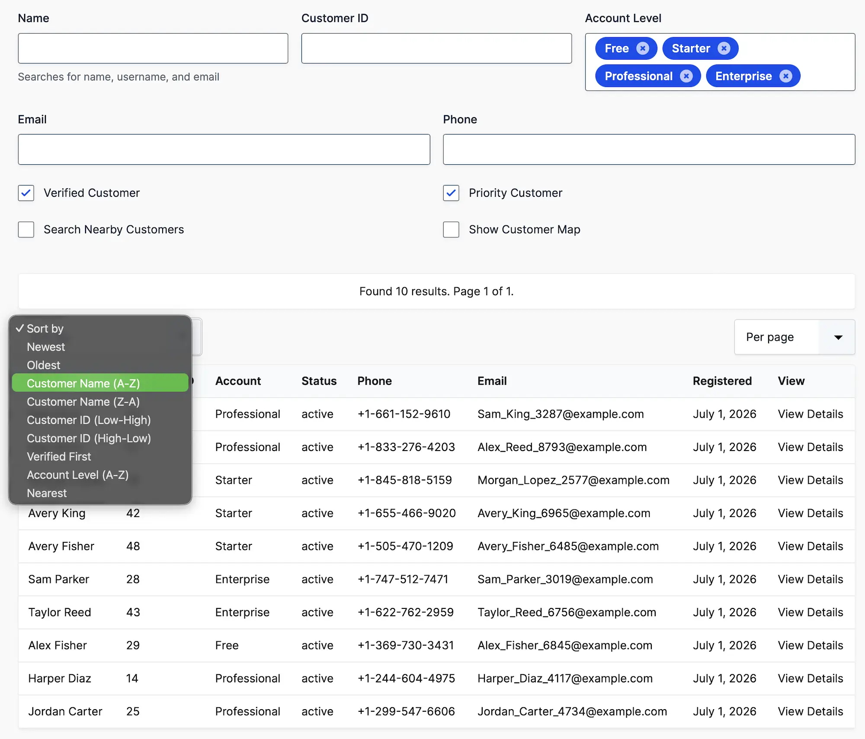Open View Details for Taylor Reed
865x739 pixels.
pyautogui.click(x=811, y=612)
